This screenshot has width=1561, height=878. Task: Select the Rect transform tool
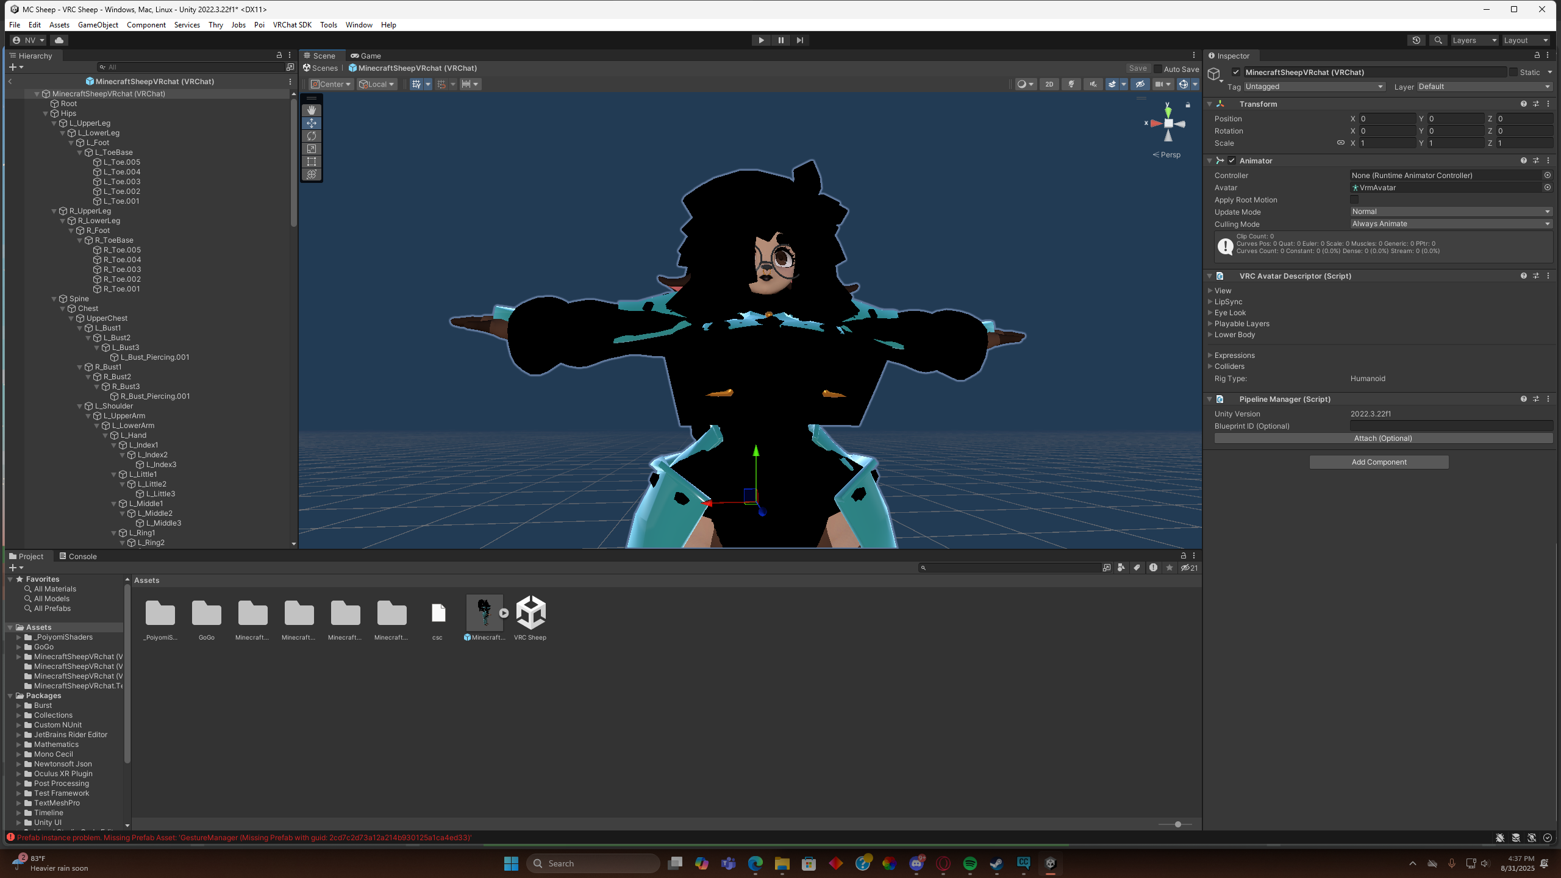coord(312,162)
